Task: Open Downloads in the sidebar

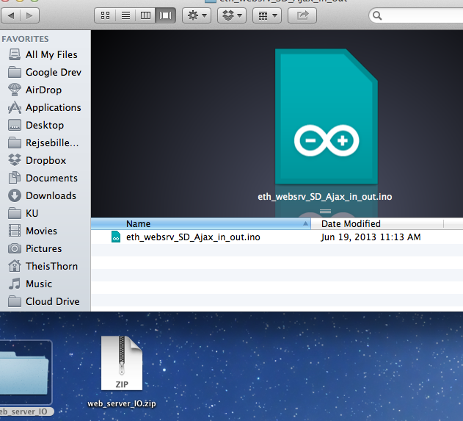Action: coord(43,195)
